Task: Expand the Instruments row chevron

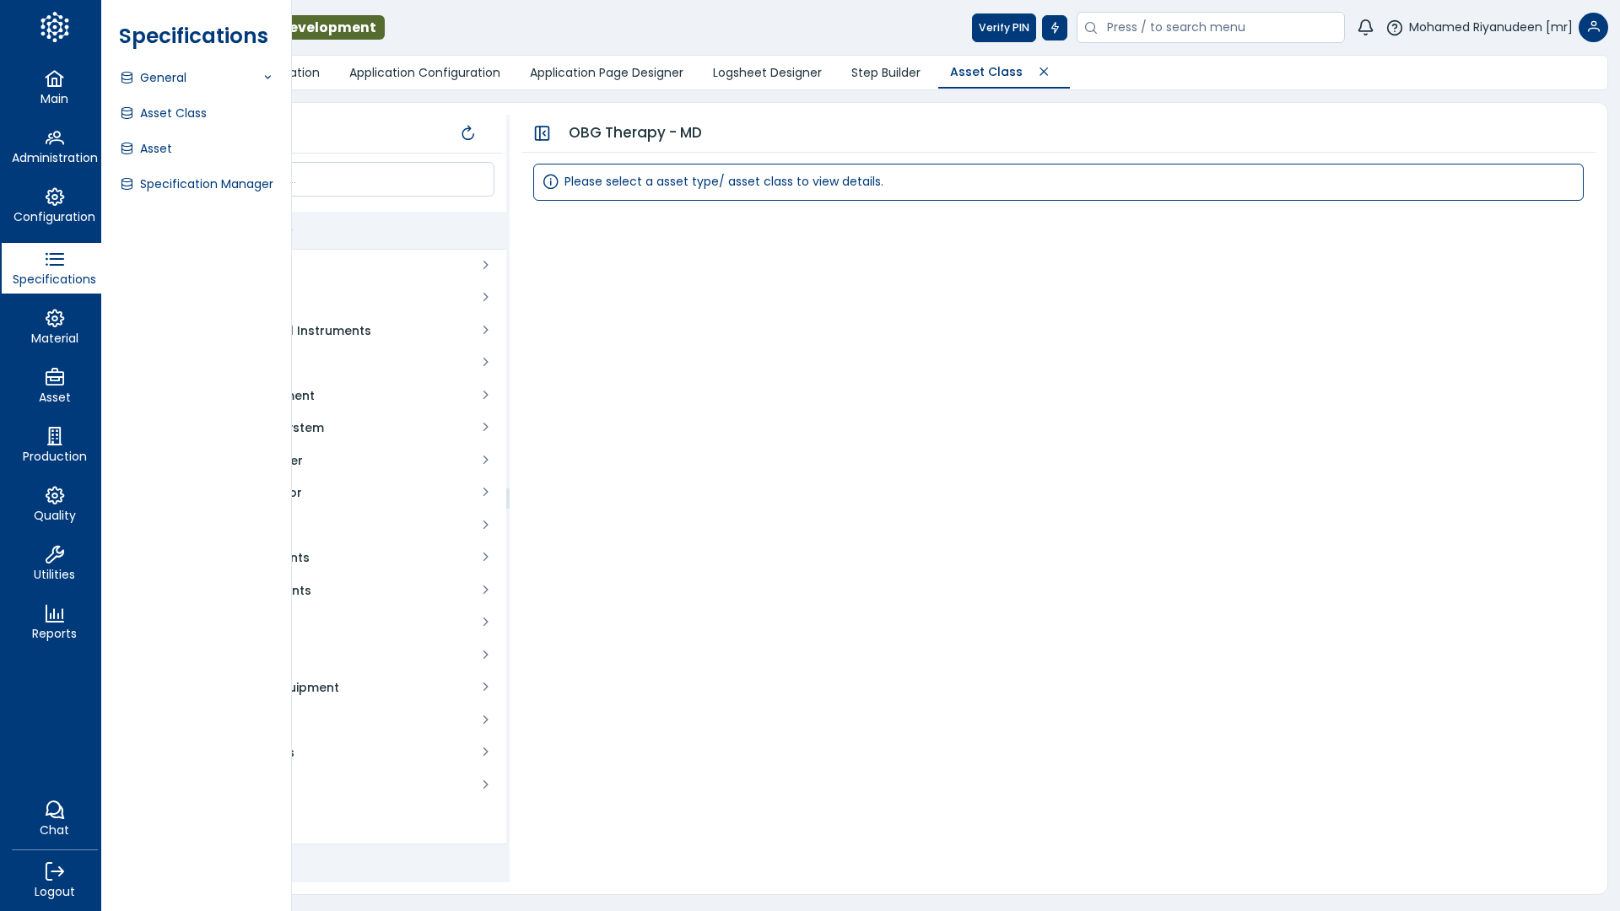Action: 485,331
